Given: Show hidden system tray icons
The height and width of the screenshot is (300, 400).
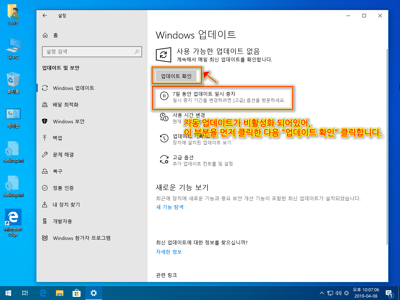Looking at the screenshot, I should pos(322,293).
